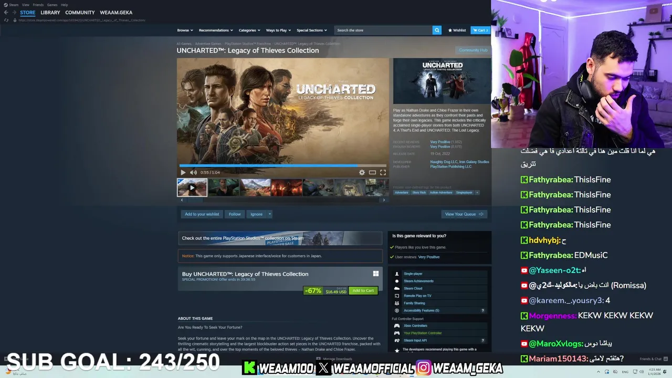
Task: Open the Single-player feature link
Action: pyautogui.click(x=413, y=274)
